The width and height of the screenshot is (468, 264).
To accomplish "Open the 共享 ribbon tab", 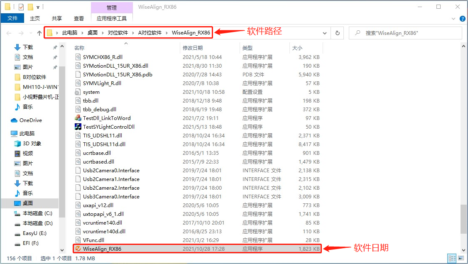I will [x=57, y=18].
